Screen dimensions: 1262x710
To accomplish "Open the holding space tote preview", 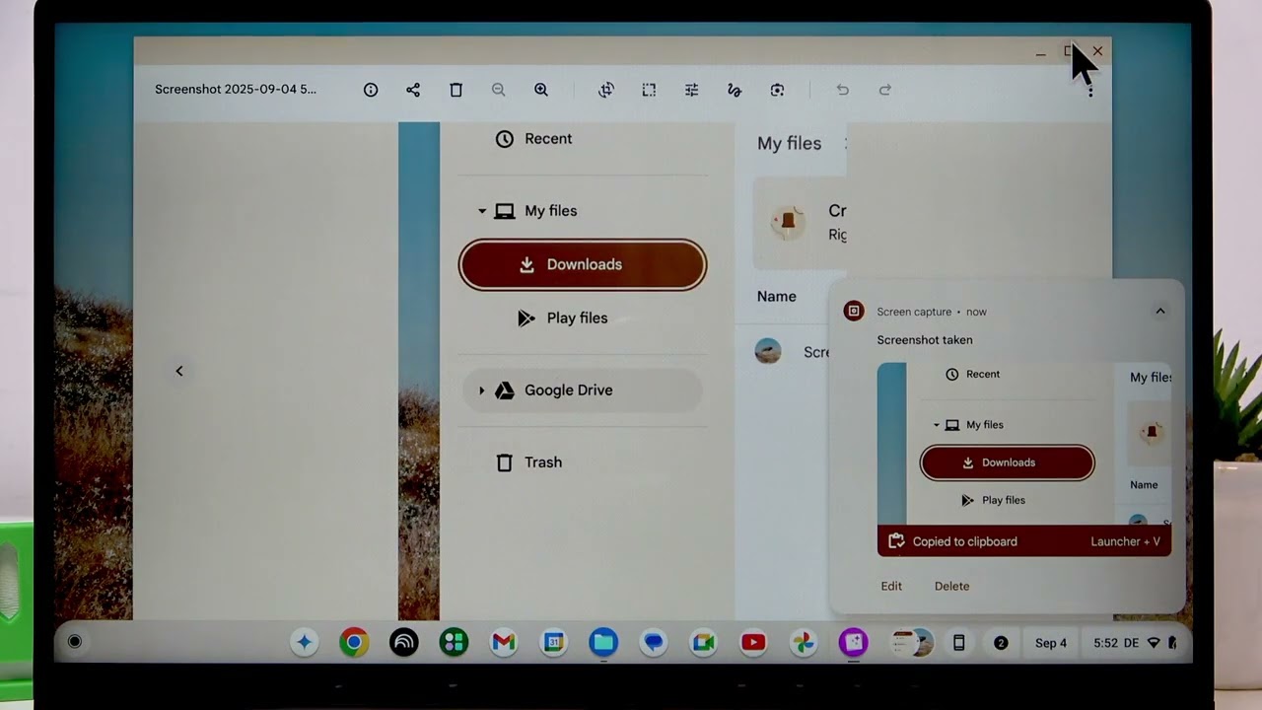I will pyautogui.click(x=912, y=643).
